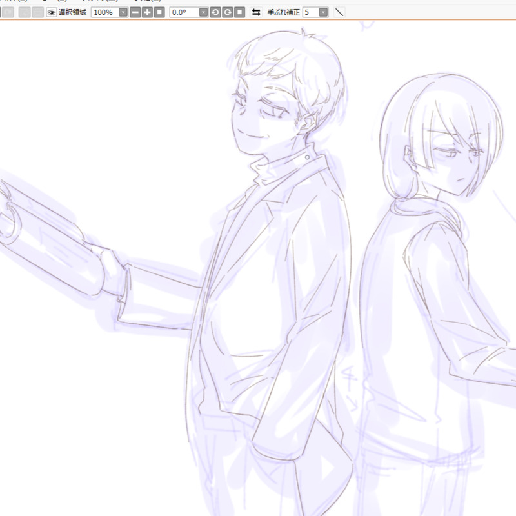The width and height of the screenshot is (516, 516).
Task: Click the 手ぶれ補正 label
Action: coord(284,12)
